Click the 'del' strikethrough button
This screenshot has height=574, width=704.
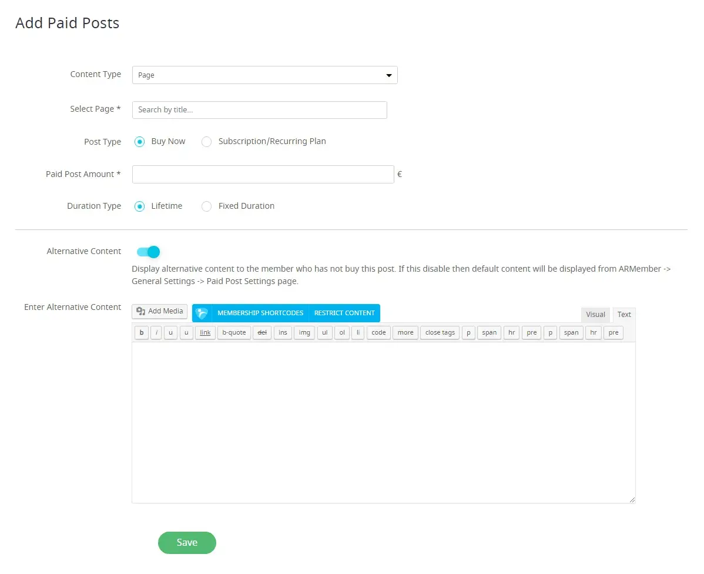(262, 333)
